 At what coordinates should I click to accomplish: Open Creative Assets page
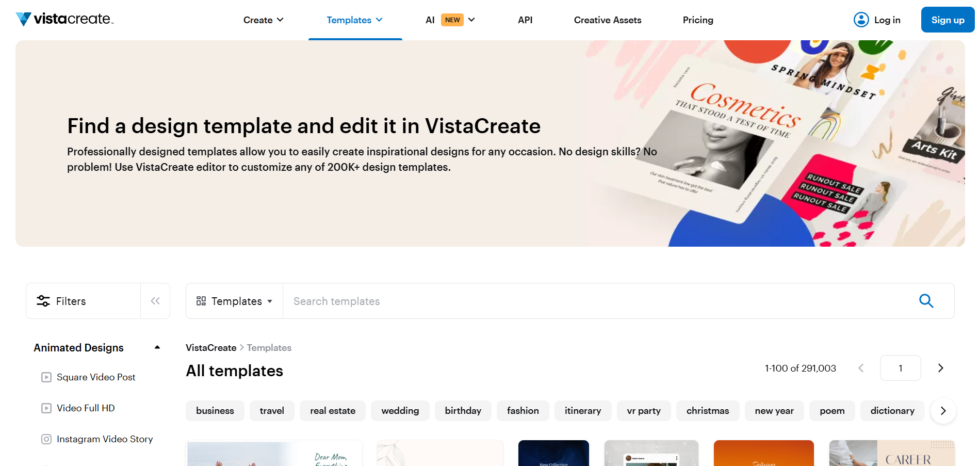[x=608, y=20]
